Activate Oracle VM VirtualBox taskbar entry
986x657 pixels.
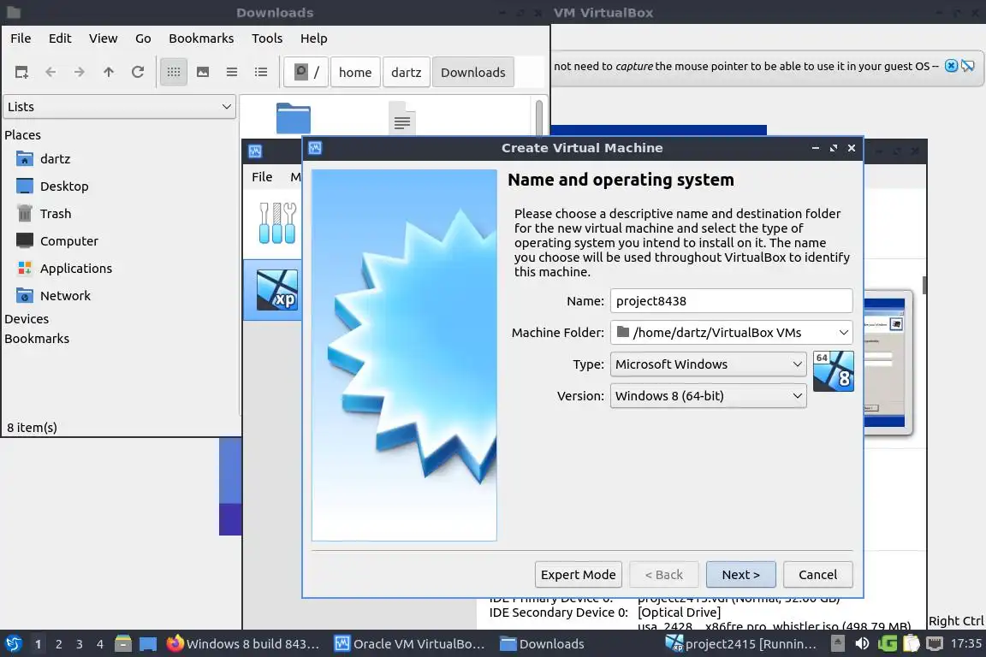[410, 644]
